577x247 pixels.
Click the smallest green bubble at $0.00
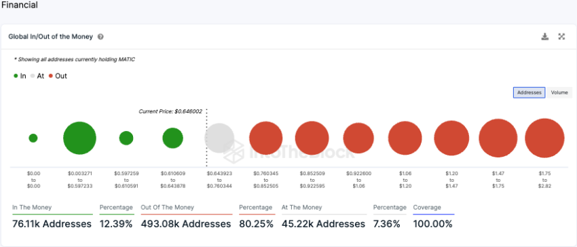(33, 138)
